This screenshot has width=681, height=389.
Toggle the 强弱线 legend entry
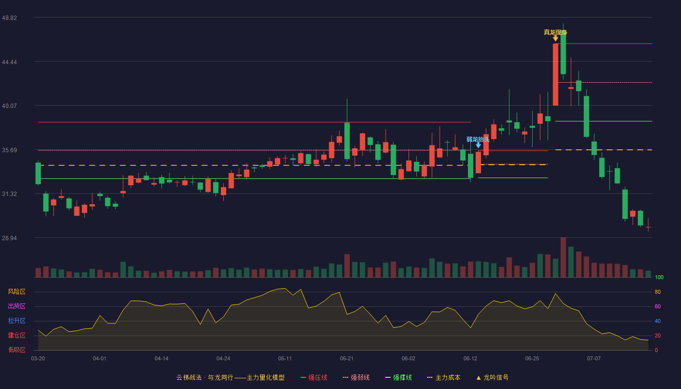[x=356, y=377]
